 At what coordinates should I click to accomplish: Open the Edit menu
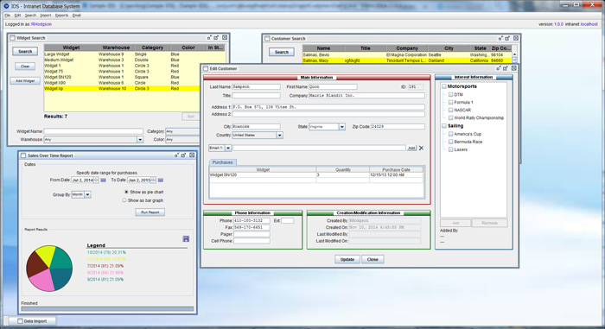point(18,16)
